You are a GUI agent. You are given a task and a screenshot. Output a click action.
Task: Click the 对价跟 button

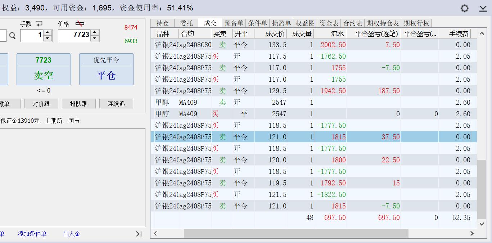(x=41, y=104)
